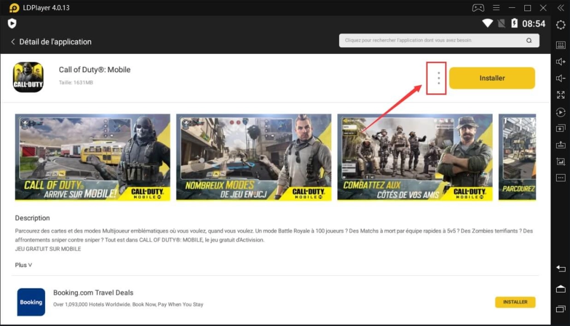Open the 'Arrive sur mobile' screenshot
The height and width of the screenshot is (326, 570).
point(92,157)
